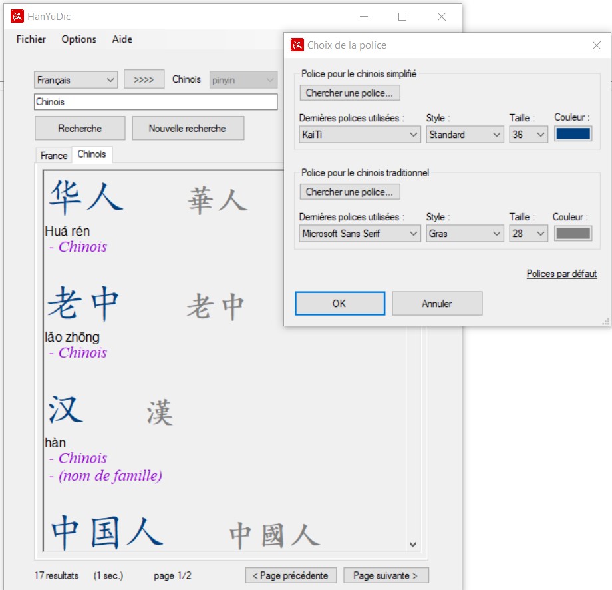
Task: Click the HanYuDic app icon in title bar
Action: pos(17,17)
